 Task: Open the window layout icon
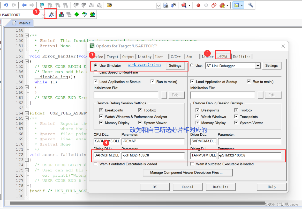point(237,5)
